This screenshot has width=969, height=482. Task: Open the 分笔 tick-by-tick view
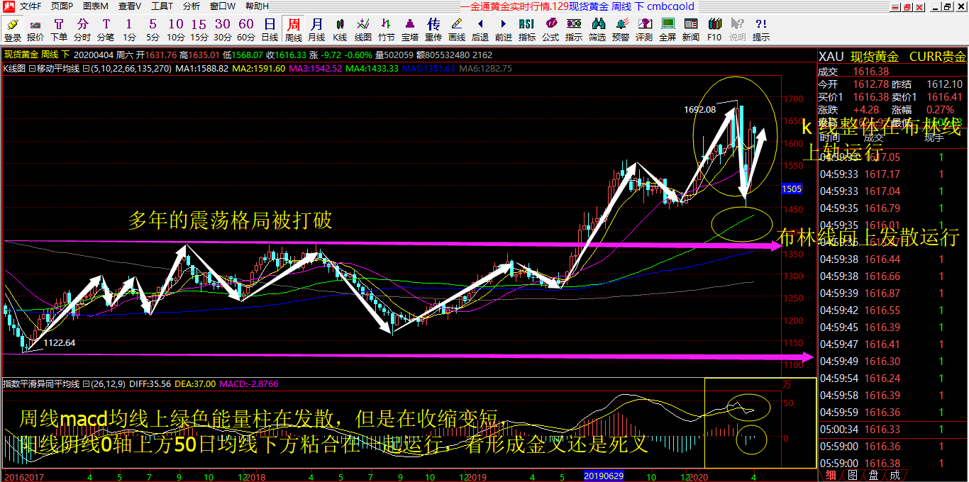pos(106,30)
